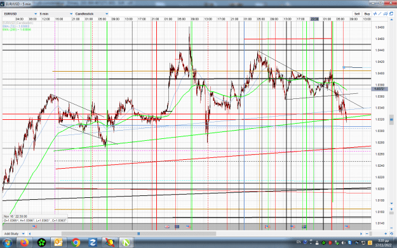Click the horizontal chart scrollbar thumb
397x248 pixels.
click(x=138, y=234)
